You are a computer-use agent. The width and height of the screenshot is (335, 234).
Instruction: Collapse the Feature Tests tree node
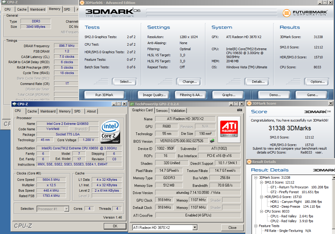pyautogui.click(x=256, y=226)
